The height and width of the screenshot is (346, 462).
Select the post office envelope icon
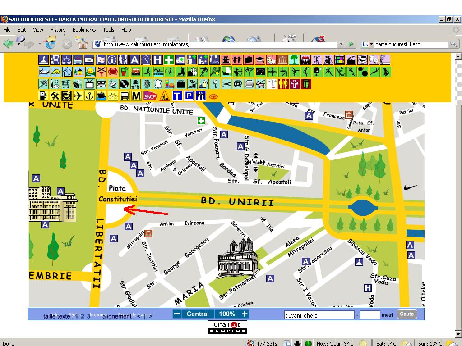point(89,60)
